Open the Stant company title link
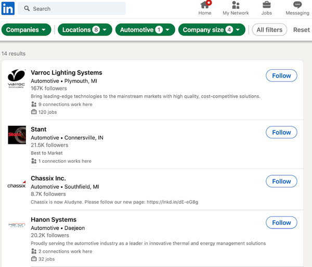The height and width of the screenshot is (267, 312). click(x=38, y=129)
